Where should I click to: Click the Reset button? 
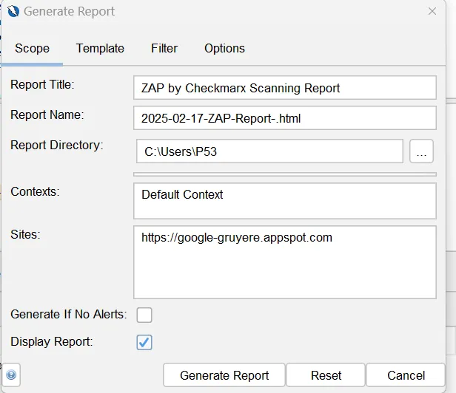pos(326,375)
